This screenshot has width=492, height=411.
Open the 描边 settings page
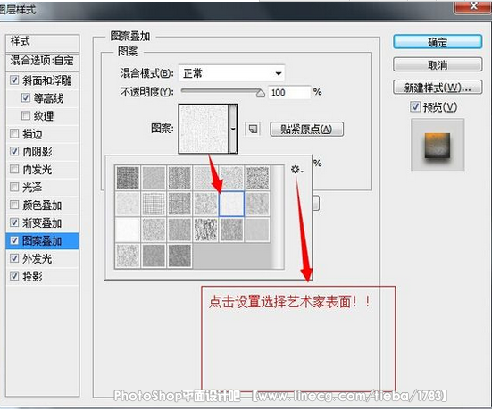coord(32,134)
